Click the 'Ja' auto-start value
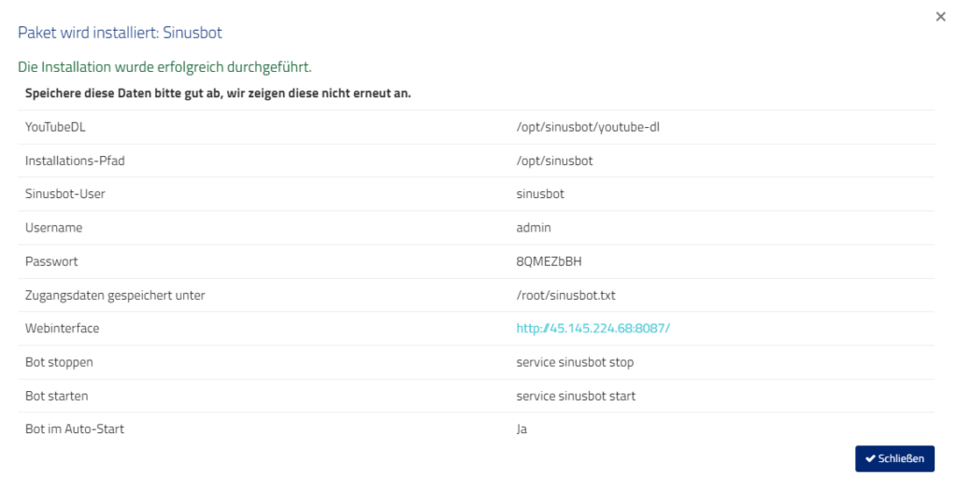 pos(521,428)
